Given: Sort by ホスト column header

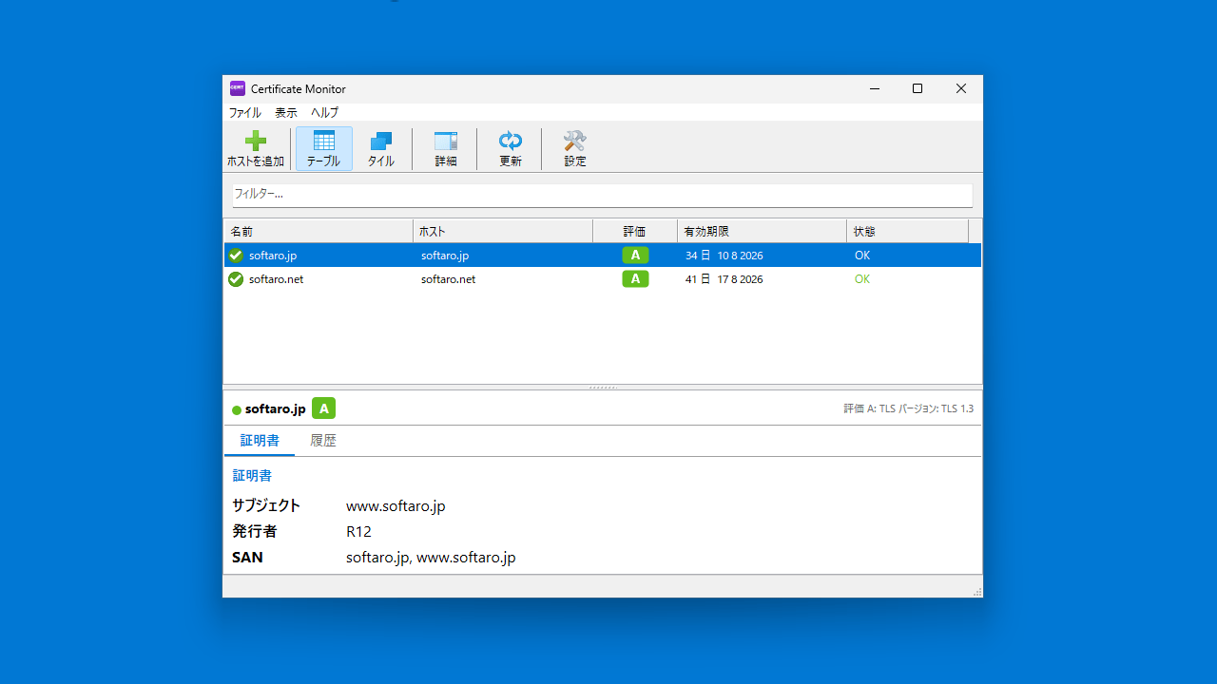Looking at the screenshot, I should [503, 231].
